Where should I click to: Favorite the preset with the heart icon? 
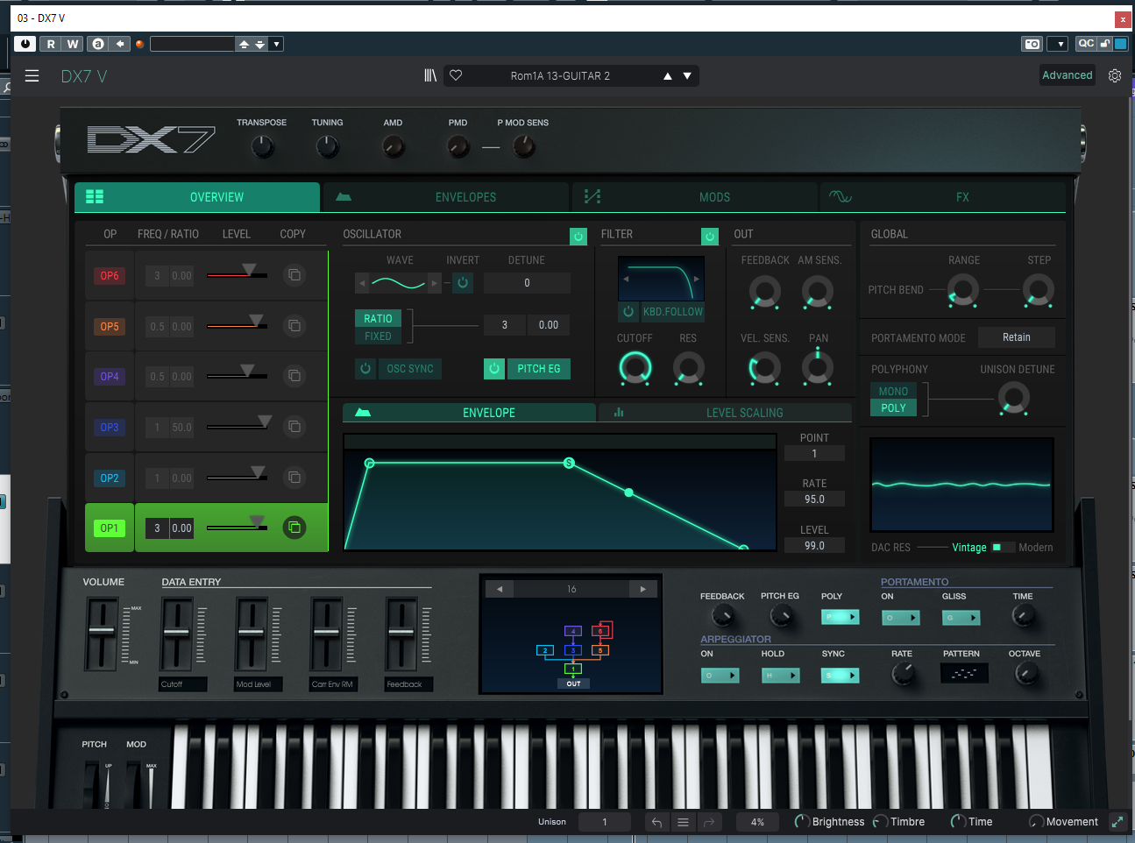coord(456,75)
